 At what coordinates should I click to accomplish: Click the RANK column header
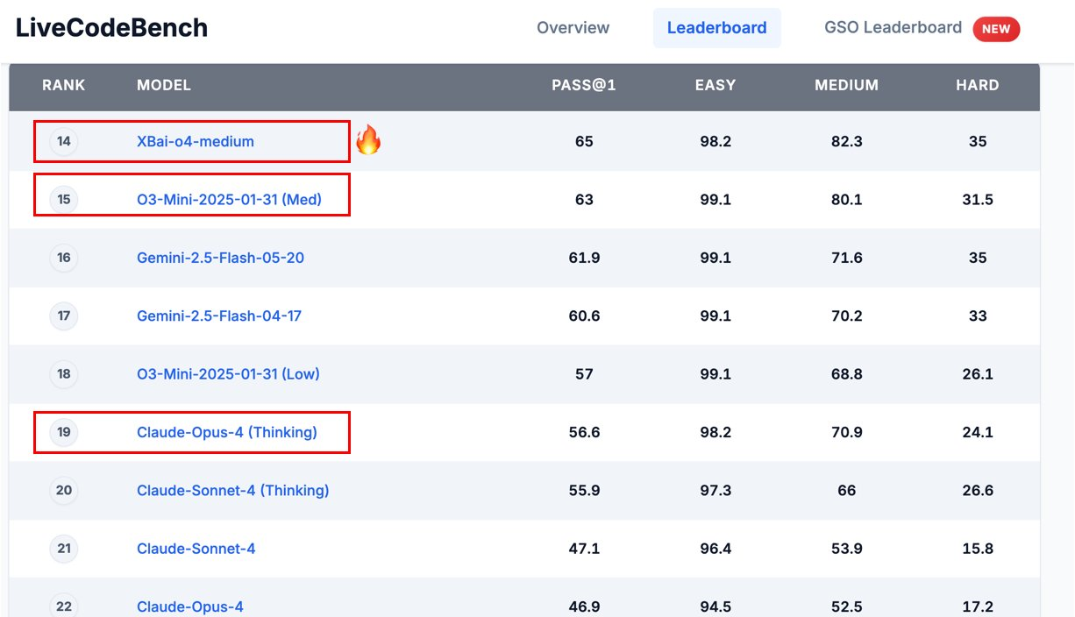click(x=64, y=85)
